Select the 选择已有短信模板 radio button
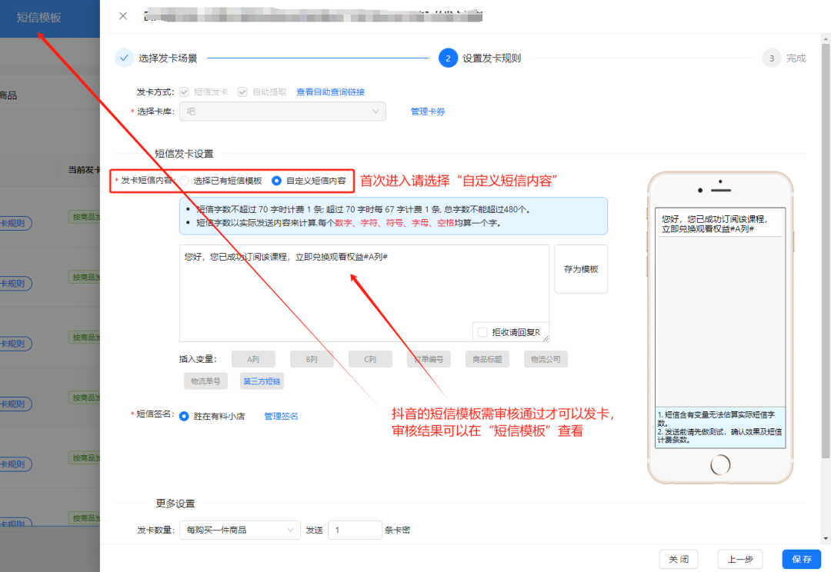The height and width of the screenshot is (572, 831). coord(184,181)
